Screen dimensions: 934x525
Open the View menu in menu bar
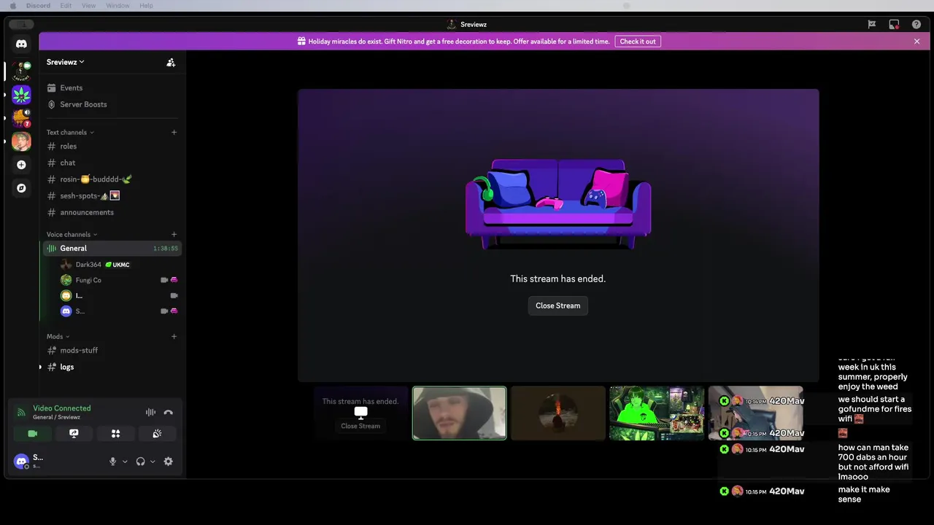pos(88,5)
